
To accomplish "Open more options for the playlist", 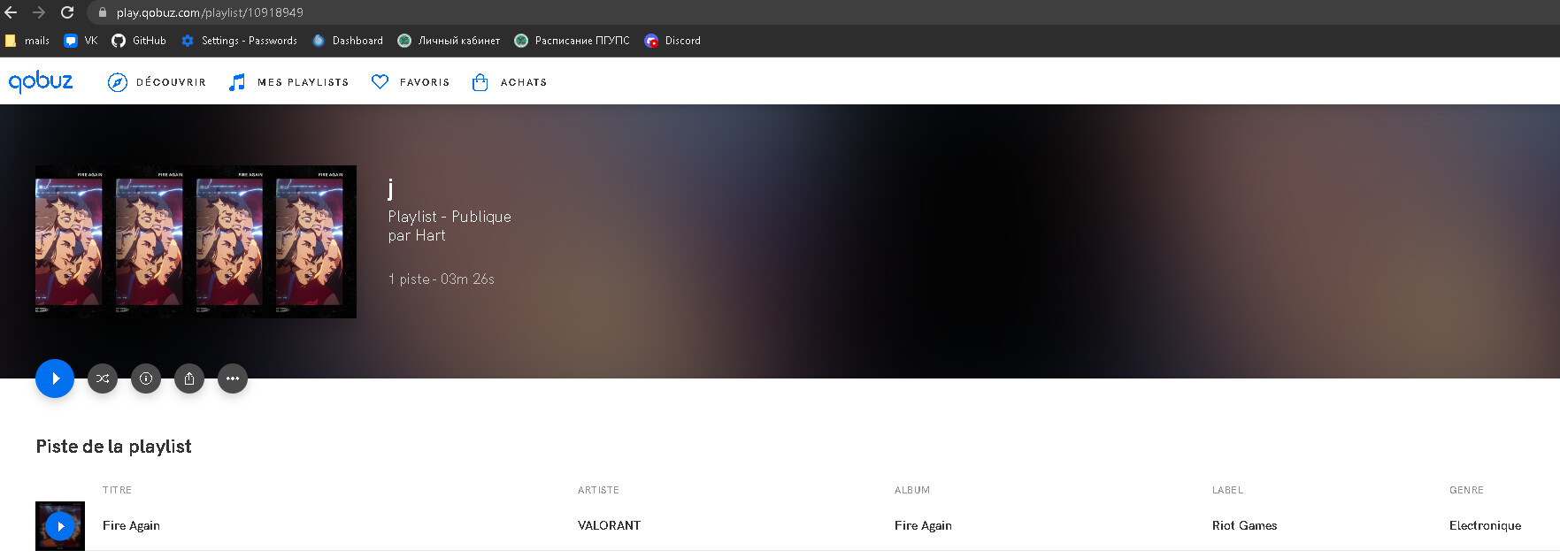I will coord(233,378).
